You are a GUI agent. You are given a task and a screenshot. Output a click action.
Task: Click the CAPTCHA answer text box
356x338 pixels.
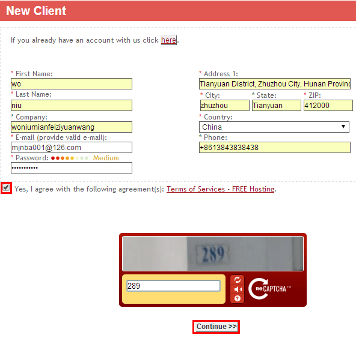[x=173, y=286]
